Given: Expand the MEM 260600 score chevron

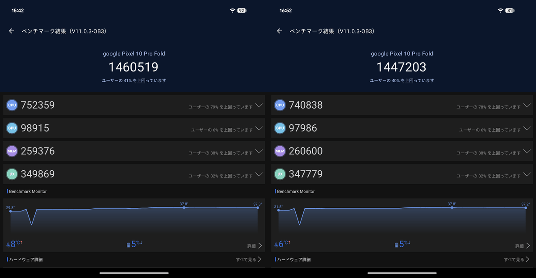Looking at the screenshot, I should (527, 152).
